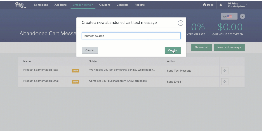262x131 pixels.
Task: Duplicate the Product Segmentation Email message
Action: click(225, 82)
